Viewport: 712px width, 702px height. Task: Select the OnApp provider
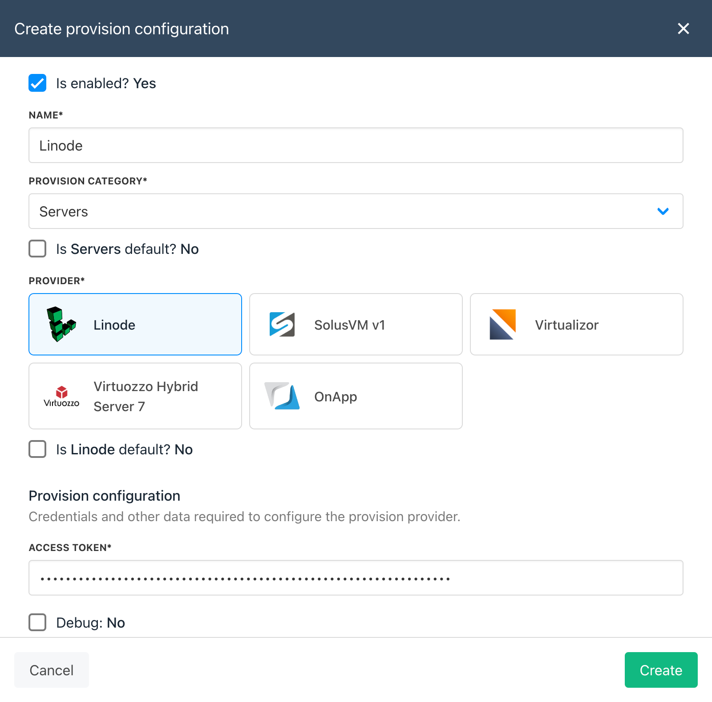pos(356,396)
